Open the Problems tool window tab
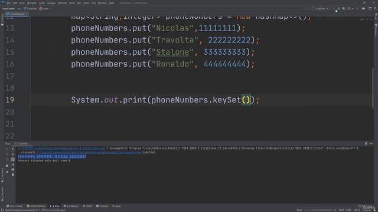The image size is (378, 212). (71, 206)
